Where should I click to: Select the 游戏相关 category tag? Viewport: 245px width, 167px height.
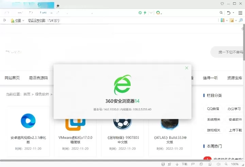pos(214,130)
